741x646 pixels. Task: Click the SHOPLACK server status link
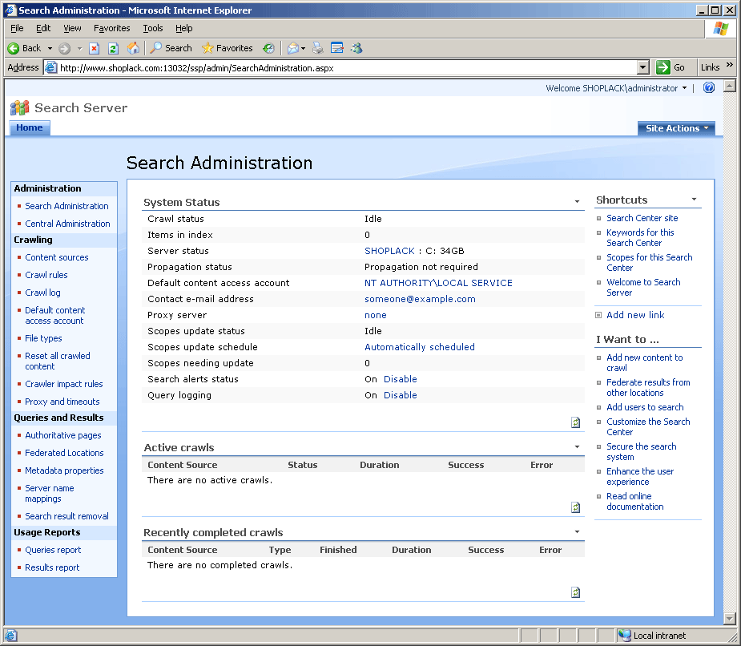click(389, 251)
